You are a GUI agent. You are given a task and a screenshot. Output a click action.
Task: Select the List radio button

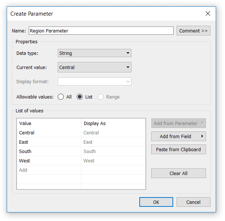tap(80, 97)
